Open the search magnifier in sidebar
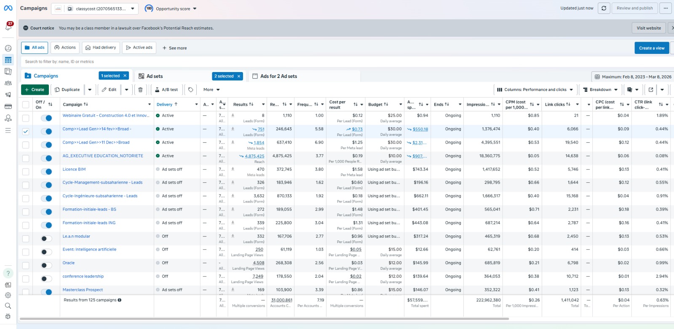674x329 pixels. (8, 306)
